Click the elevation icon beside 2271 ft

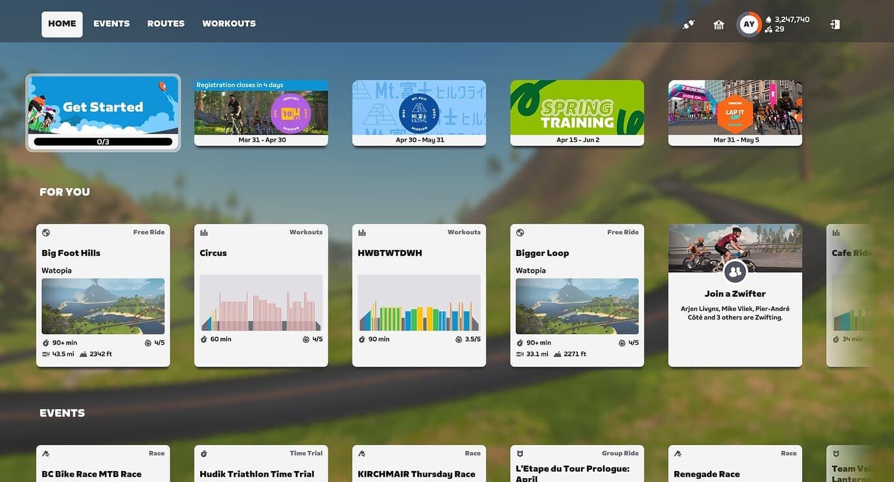(x=558, y=354)
